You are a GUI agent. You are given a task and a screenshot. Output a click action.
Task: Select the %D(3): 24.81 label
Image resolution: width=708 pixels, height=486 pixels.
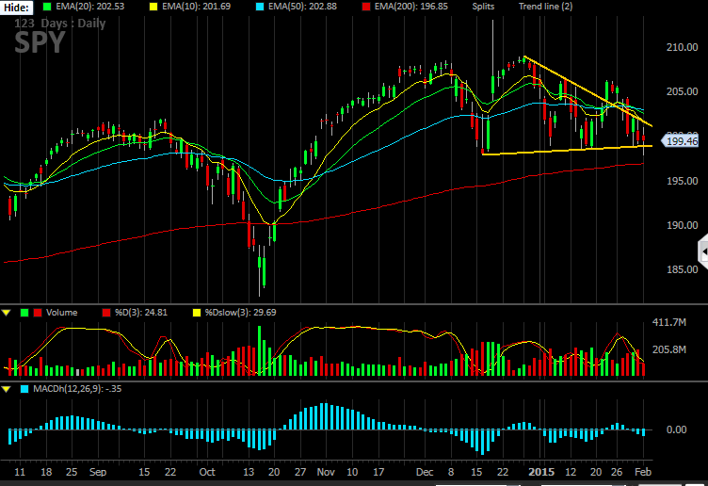click(x=141, y=313)
